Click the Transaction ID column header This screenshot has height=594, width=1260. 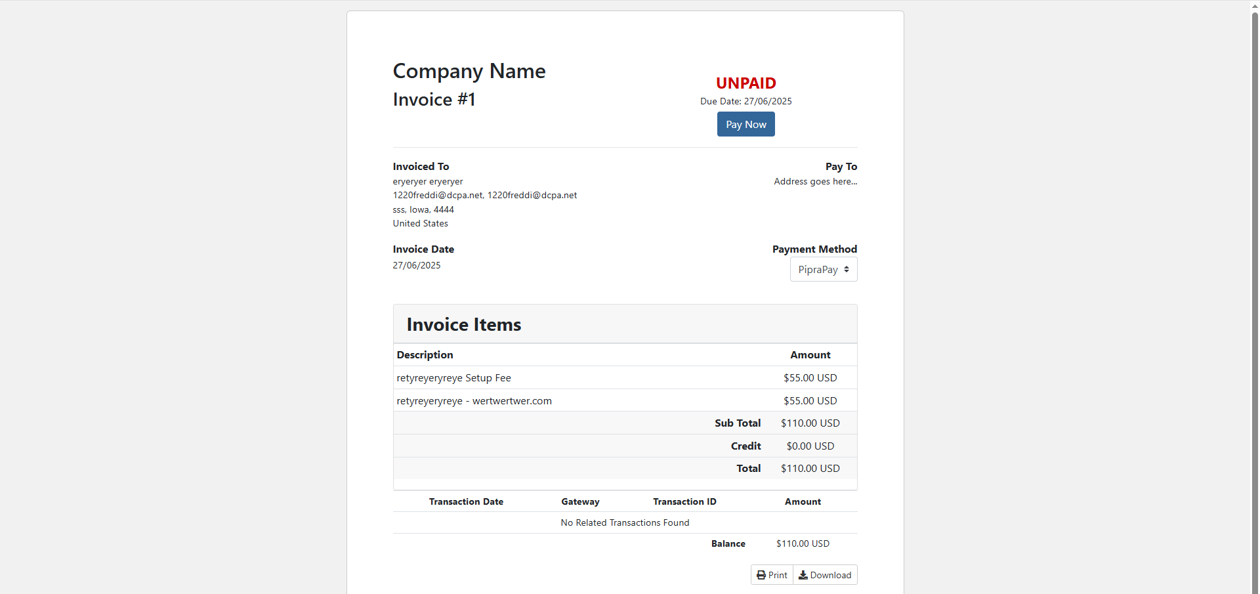click(x=684, y=501)
